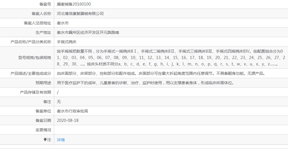
Task: Click the 备案人名称 label
Action: coord(41,14)
